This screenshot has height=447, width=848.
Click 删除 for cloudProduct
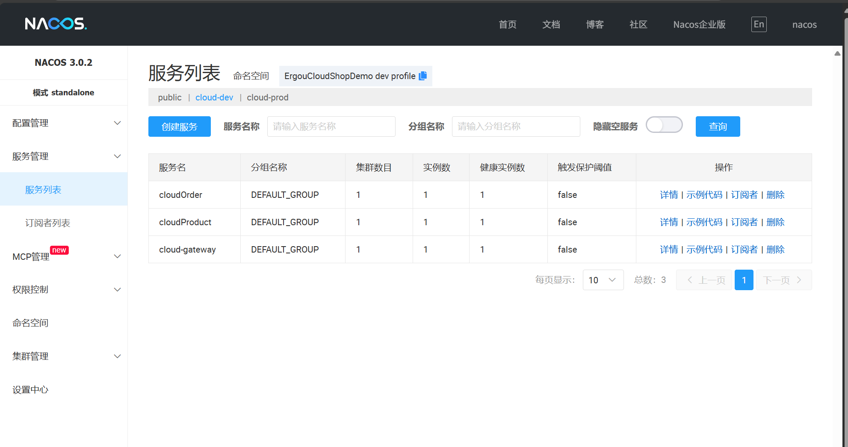tap(775, 222)
